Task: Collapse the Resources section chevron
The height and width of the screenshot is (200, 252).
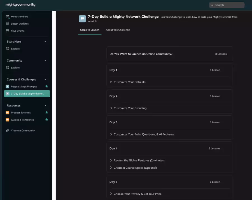Action: coord(45,106)
